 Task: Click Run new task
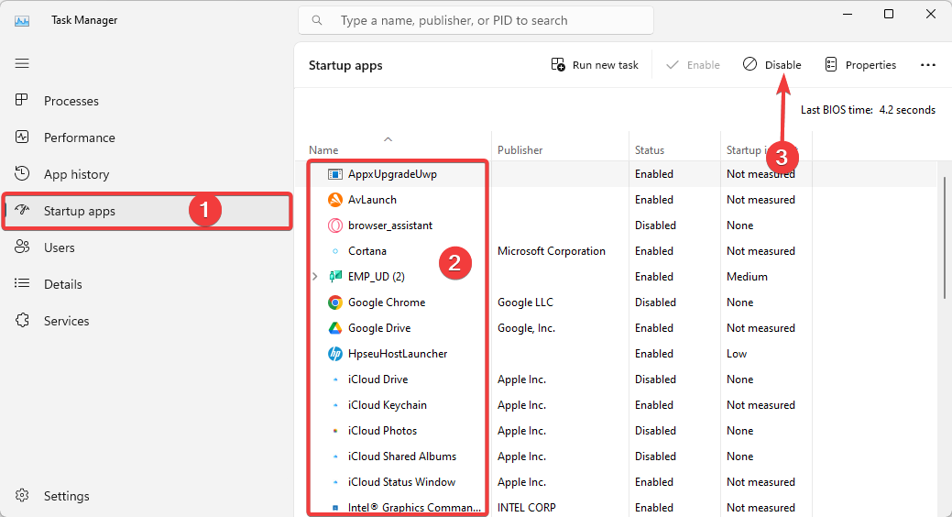pyautogui.click(x=595, y=65)
